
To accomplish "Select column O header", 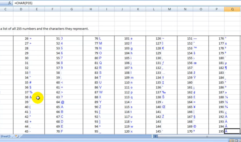I will 201,9.
